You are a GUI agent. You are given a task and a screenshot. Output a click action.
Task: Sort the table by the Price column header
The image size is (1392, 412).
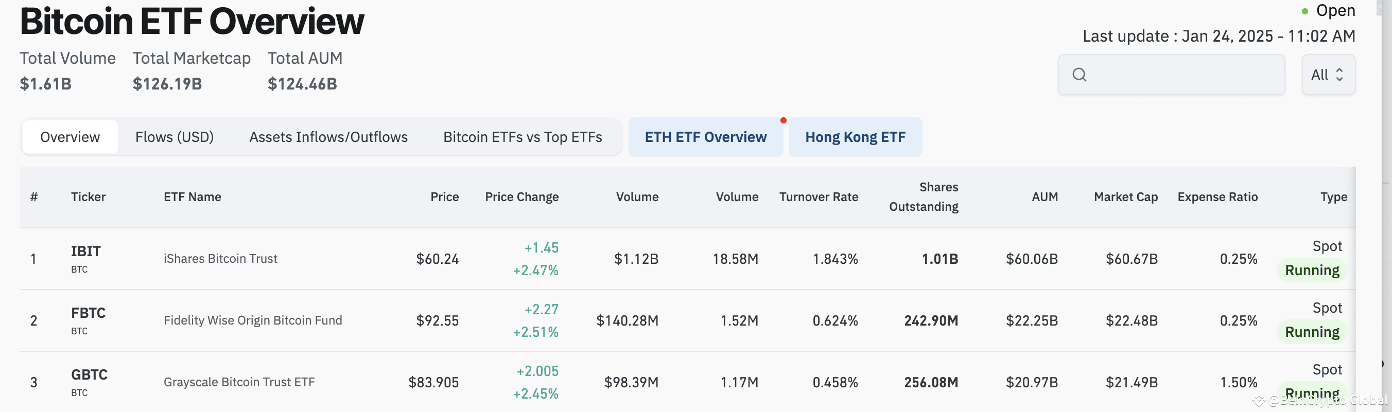coord(444,196)
